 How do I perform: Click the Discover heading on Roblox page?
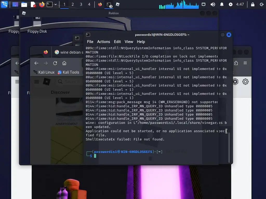point(60,93)
